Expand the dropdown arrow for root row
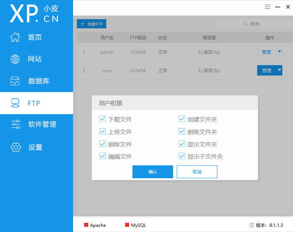 point(279,70)
